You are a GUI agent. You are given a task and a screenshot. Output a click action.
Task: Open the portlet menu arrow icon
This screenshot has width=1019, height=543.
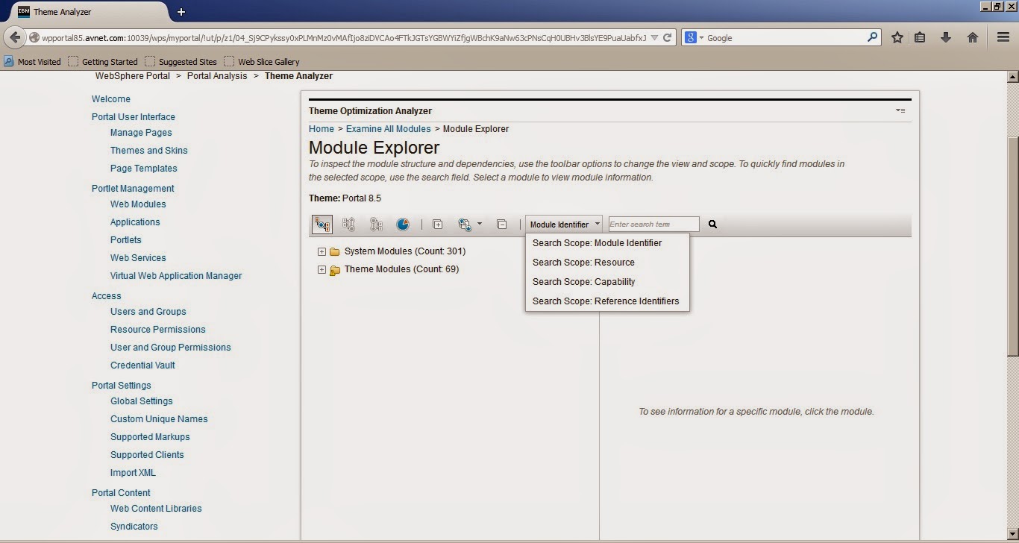900,110
